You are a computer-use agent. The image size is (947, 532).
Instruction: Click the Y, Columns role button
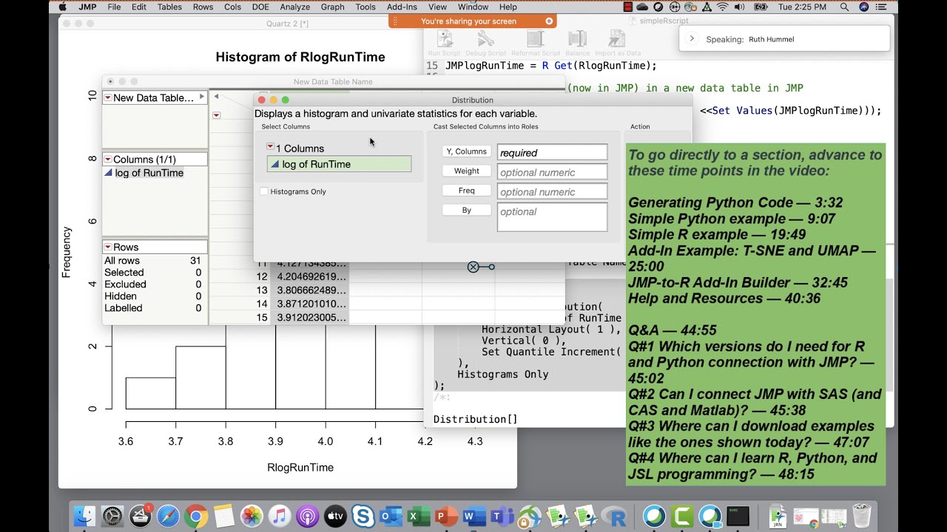466,151
